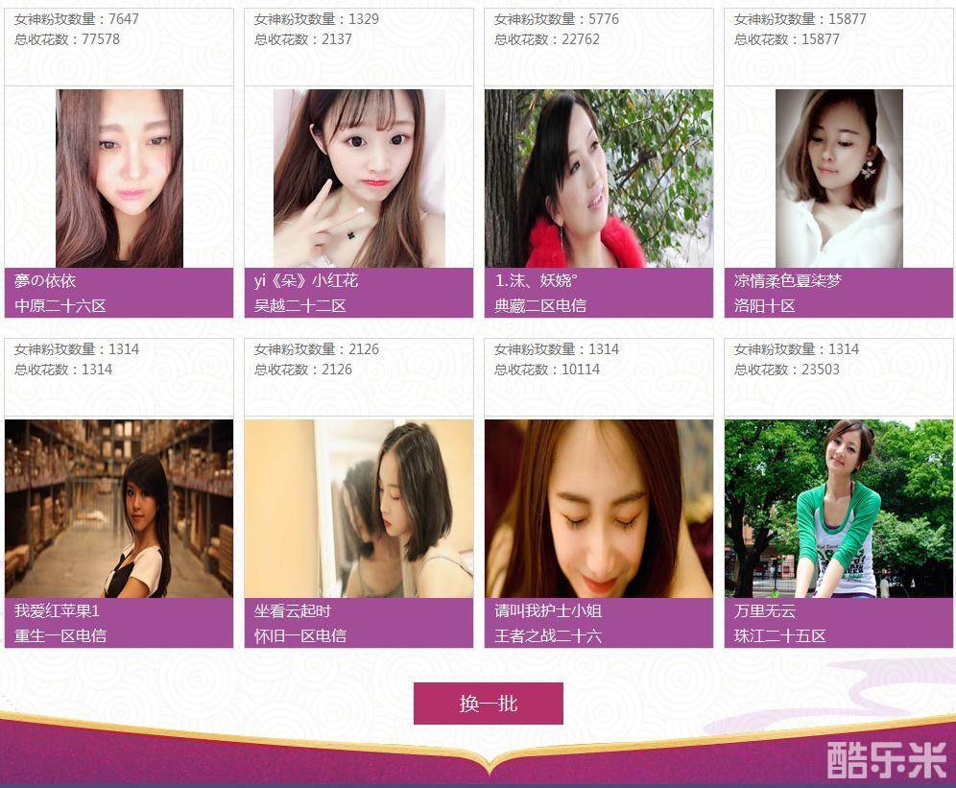The height and width of the screenshot is (788, 956).
Task: Click the 换一批 button
Action: pyautogui.click(x=488, y=704)
